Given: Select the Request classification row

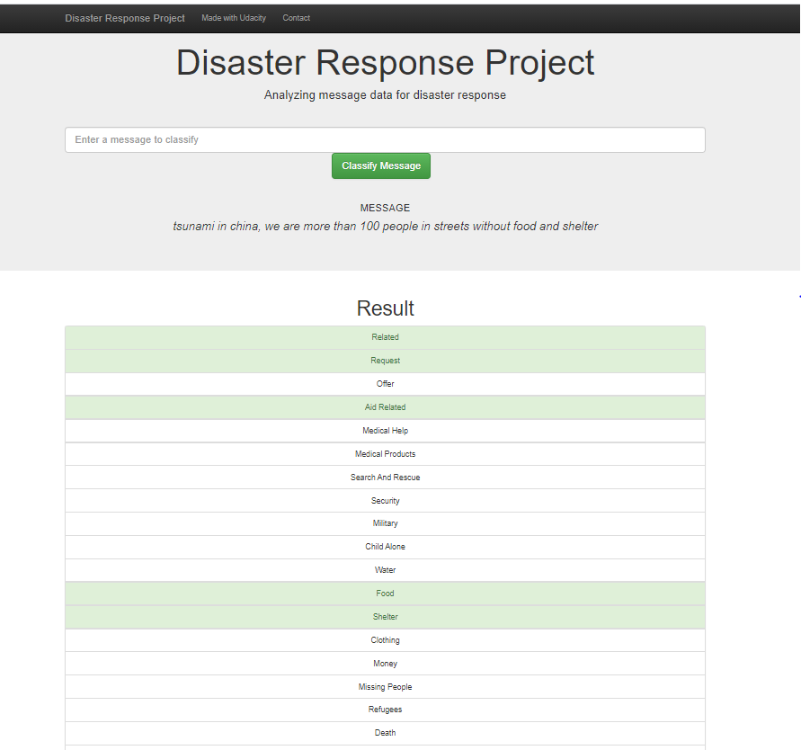Looking at the screenshot, I should [x=385, y=360].
